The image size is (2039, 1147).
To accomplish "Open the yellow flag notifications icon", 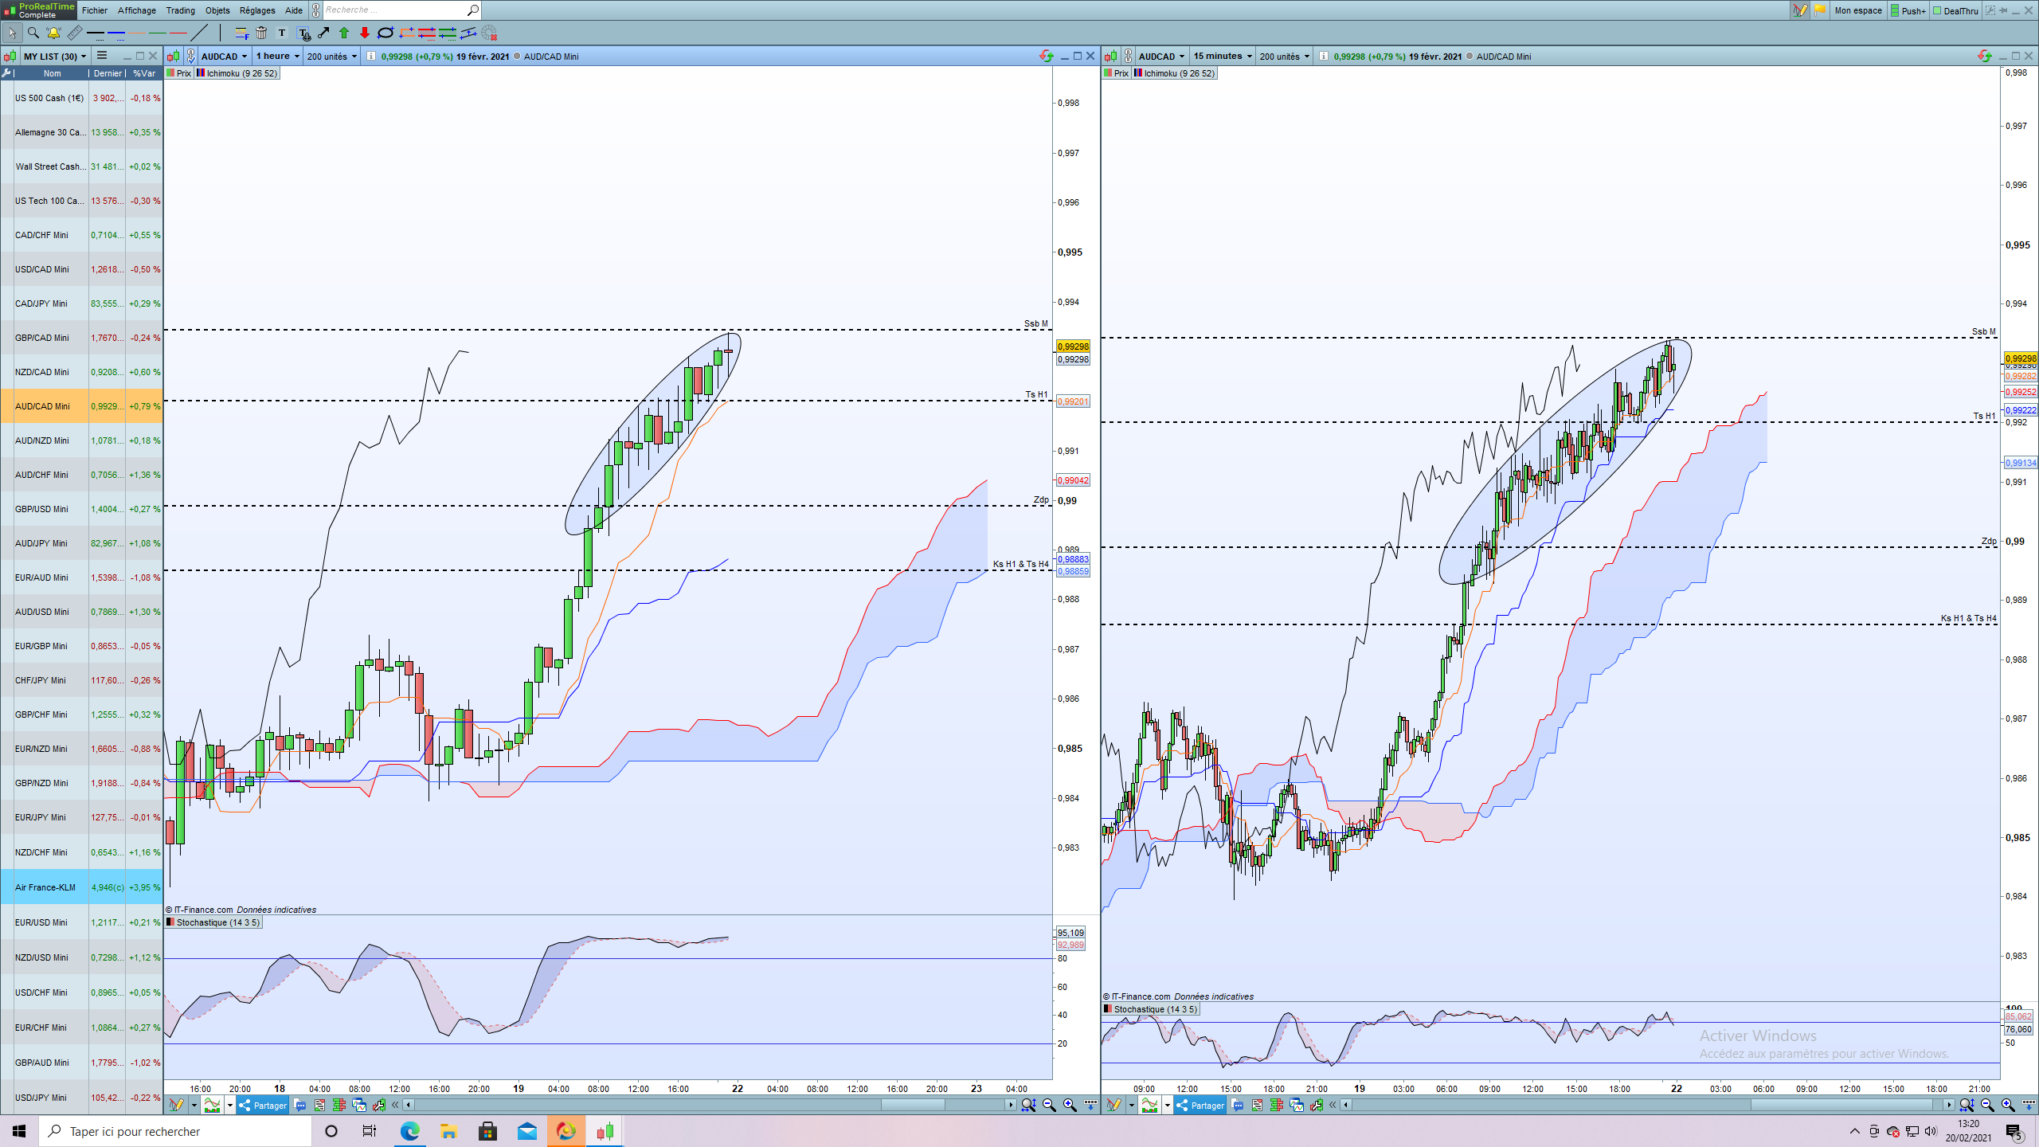I will (1820, 10).
